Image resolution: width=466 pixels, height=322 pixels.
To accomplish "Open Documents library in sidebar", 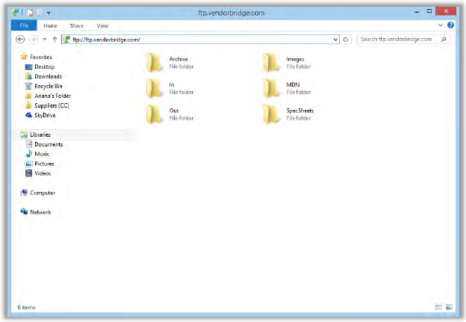I will [49, 144].
